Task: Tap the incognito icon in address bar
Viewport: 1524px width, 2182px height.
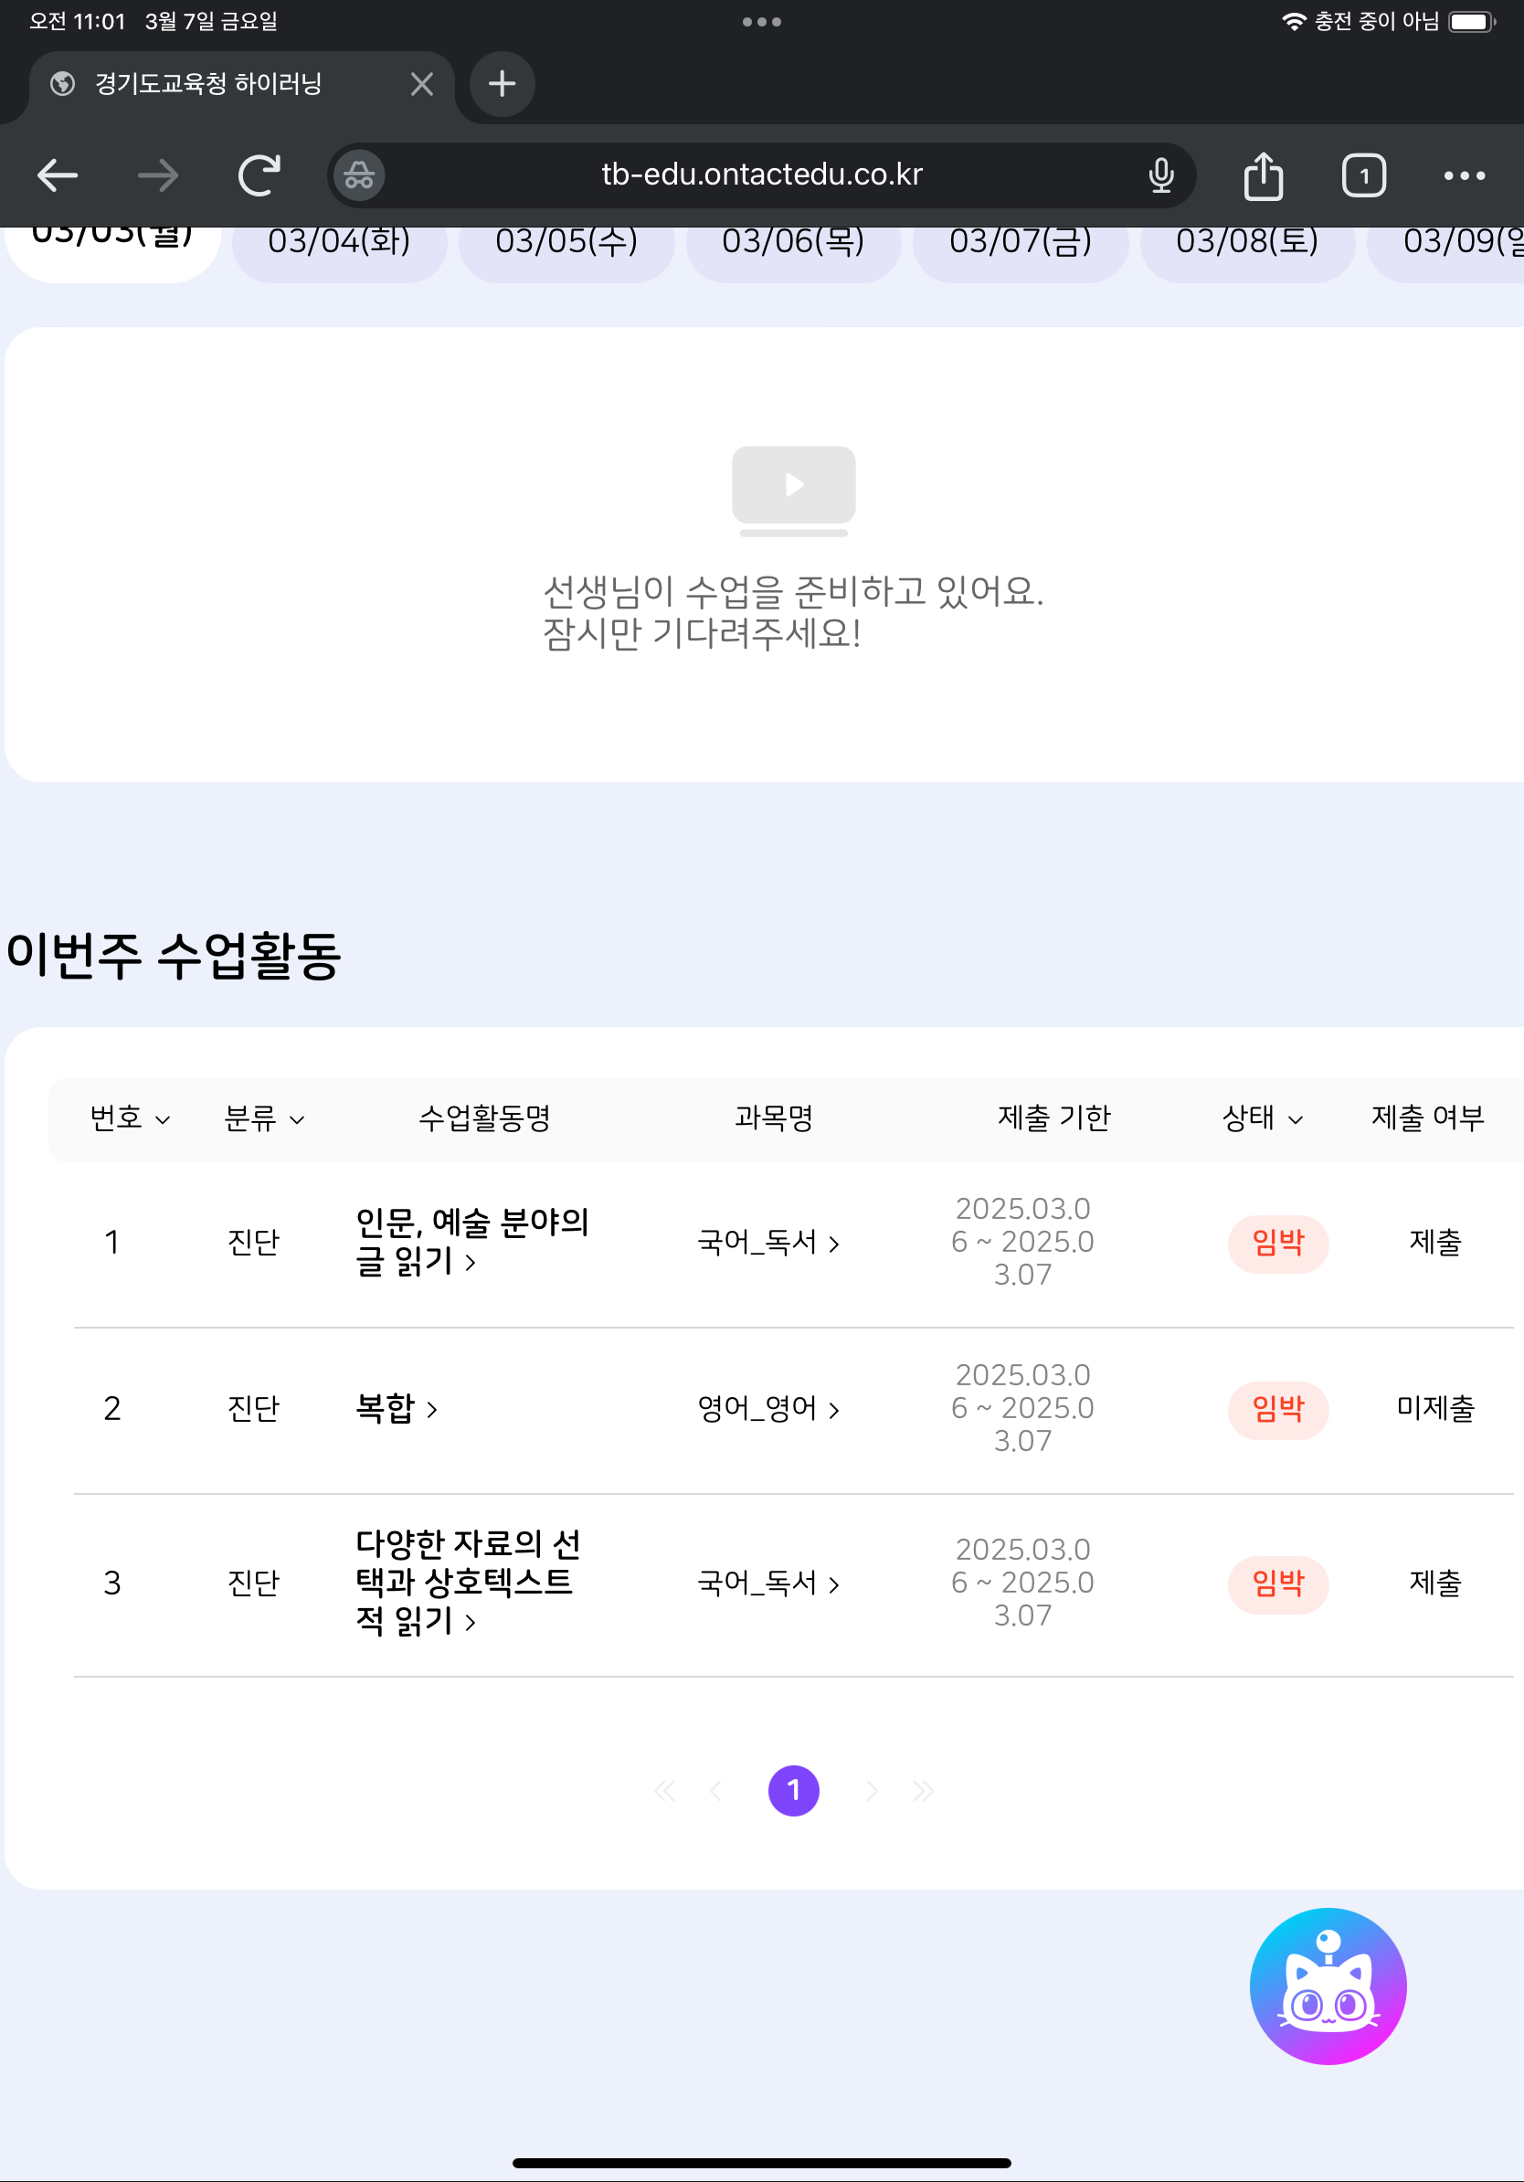Action: [359, 175]
